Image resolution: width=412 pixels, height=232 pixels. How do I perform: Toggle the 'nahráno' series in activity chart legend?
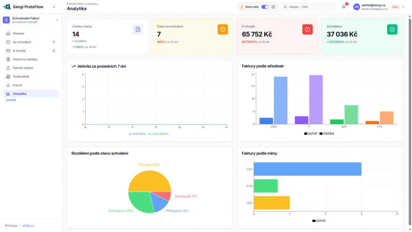[x=137, y=133]
